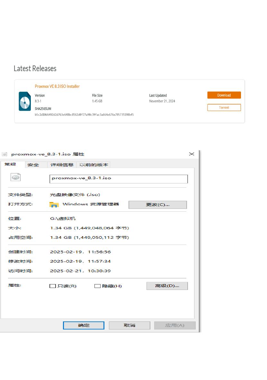
Task: Select the size value 1,449,048,064 字节
Action: pos(102,228)
